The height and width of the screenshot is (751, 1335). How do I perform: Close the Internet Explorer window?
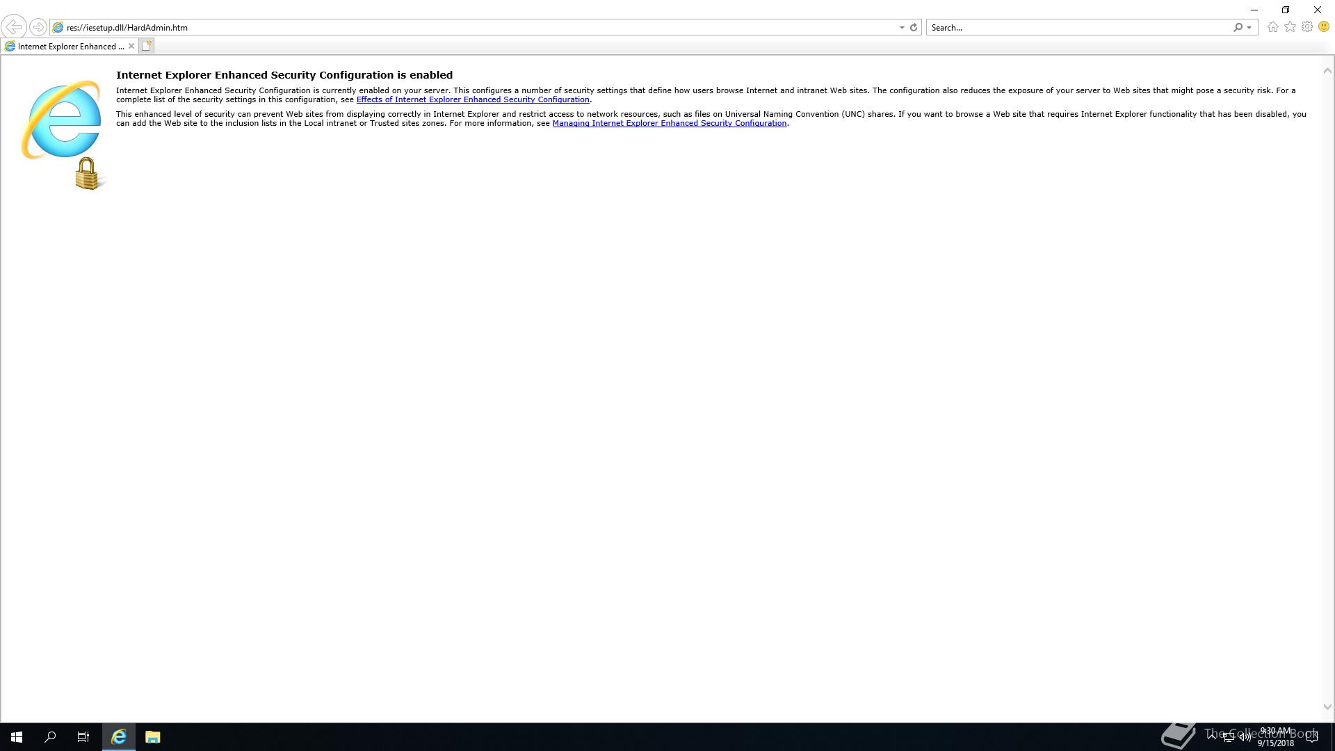coord(1318,10)
